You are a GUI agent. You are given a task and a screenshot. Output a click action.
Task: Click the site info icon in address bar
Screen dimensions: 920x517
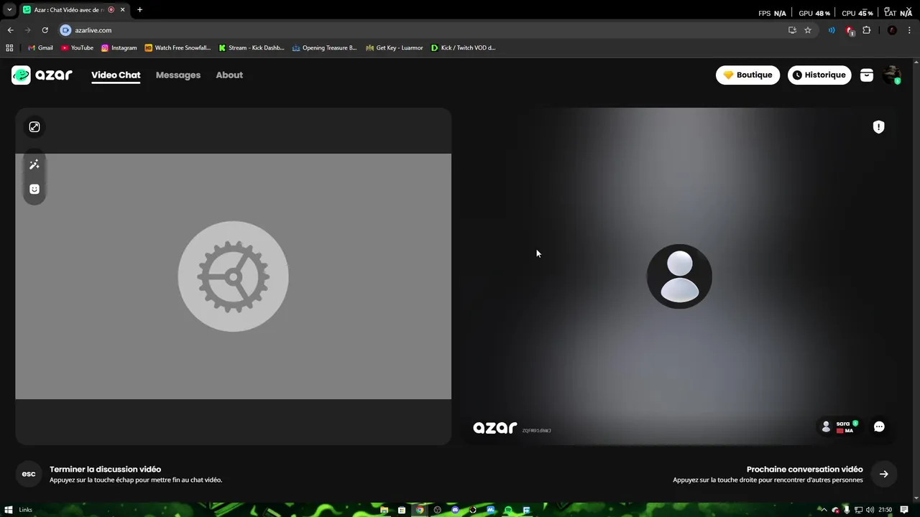[x=66, y=30]
